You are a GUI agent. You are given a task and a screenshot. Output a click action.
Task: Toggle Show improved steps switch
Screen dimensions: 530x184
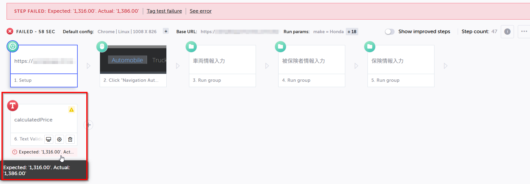390,31
